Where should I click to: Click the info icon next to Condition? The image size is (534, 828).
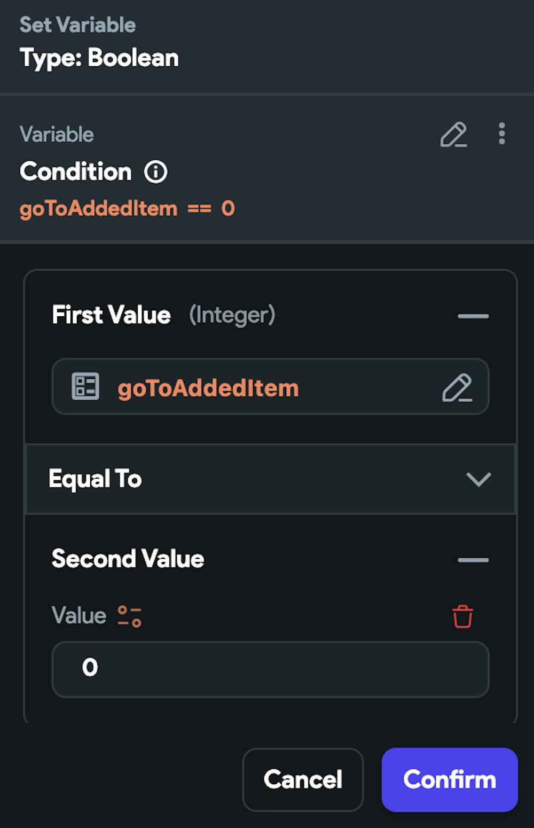(156, 172)
